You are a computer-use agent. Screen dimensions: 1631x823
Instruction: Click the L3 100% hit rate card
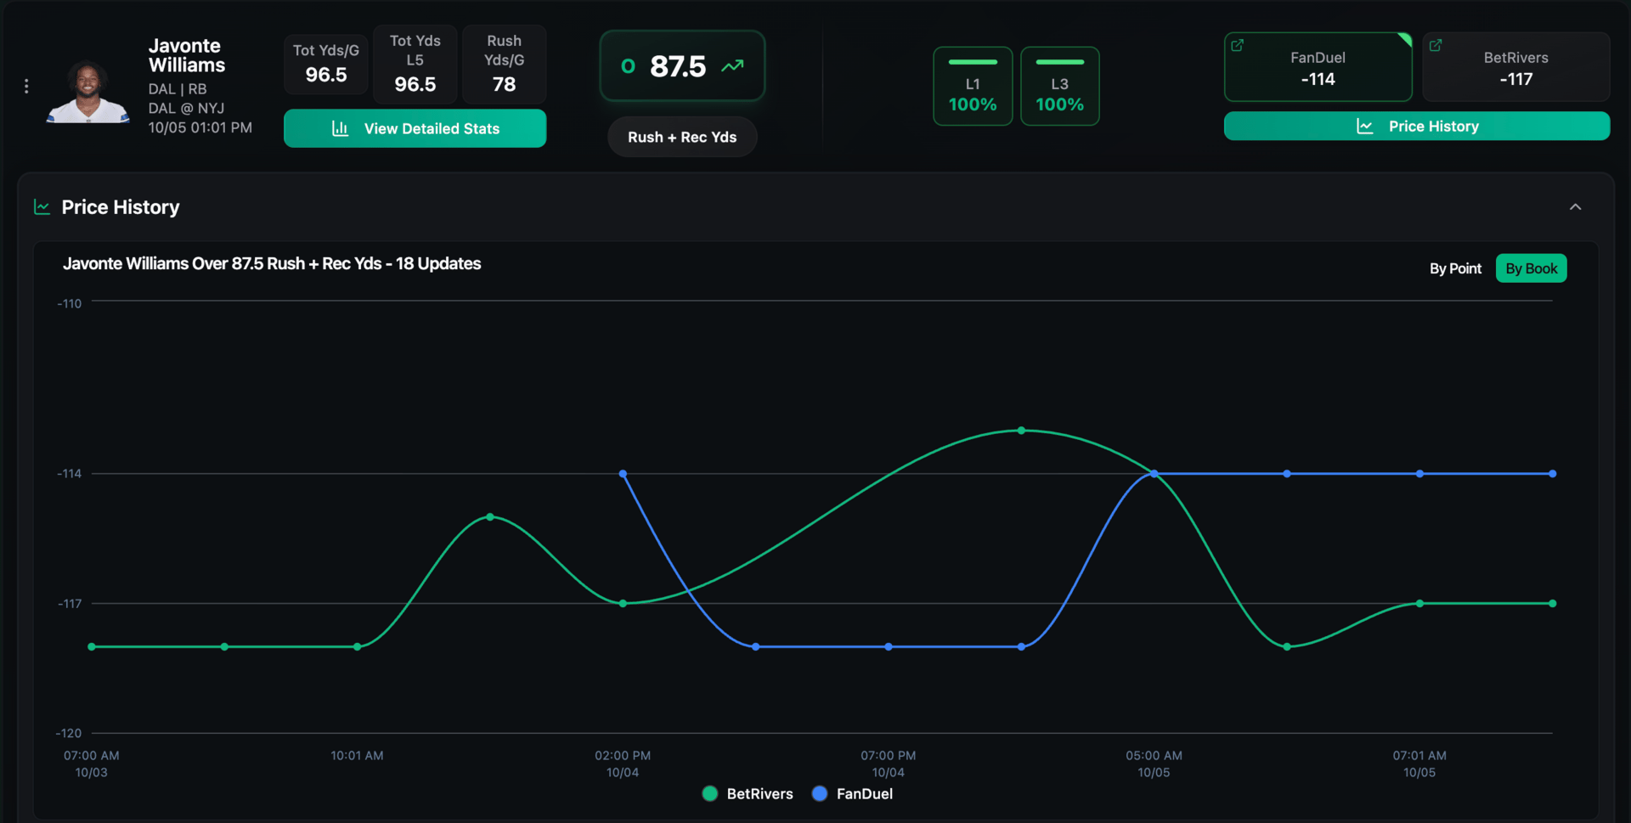[1059, 86]
